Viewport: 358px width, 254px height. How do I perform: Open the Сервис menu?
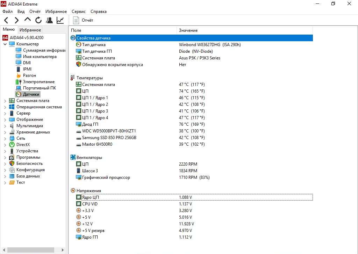click(x=79, y=12)
